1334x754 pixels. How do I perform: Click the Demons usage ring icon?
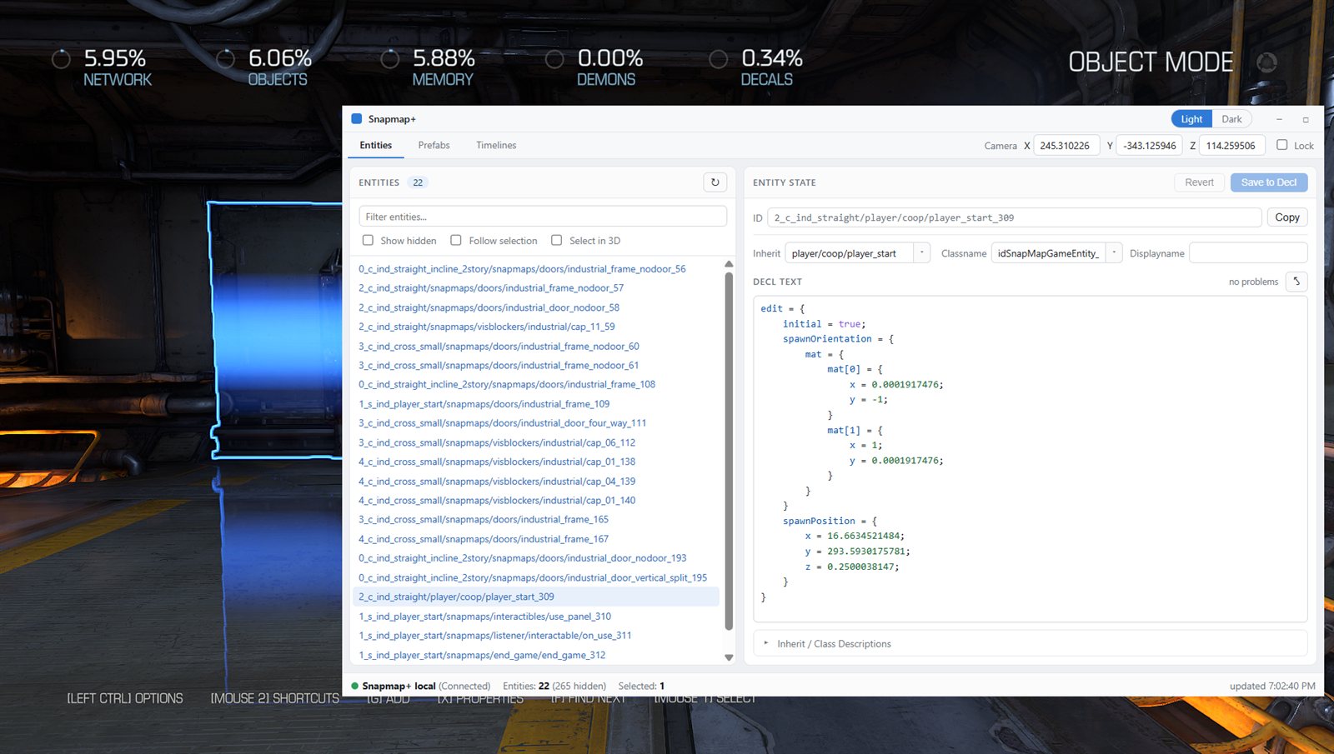click(554, 59)
